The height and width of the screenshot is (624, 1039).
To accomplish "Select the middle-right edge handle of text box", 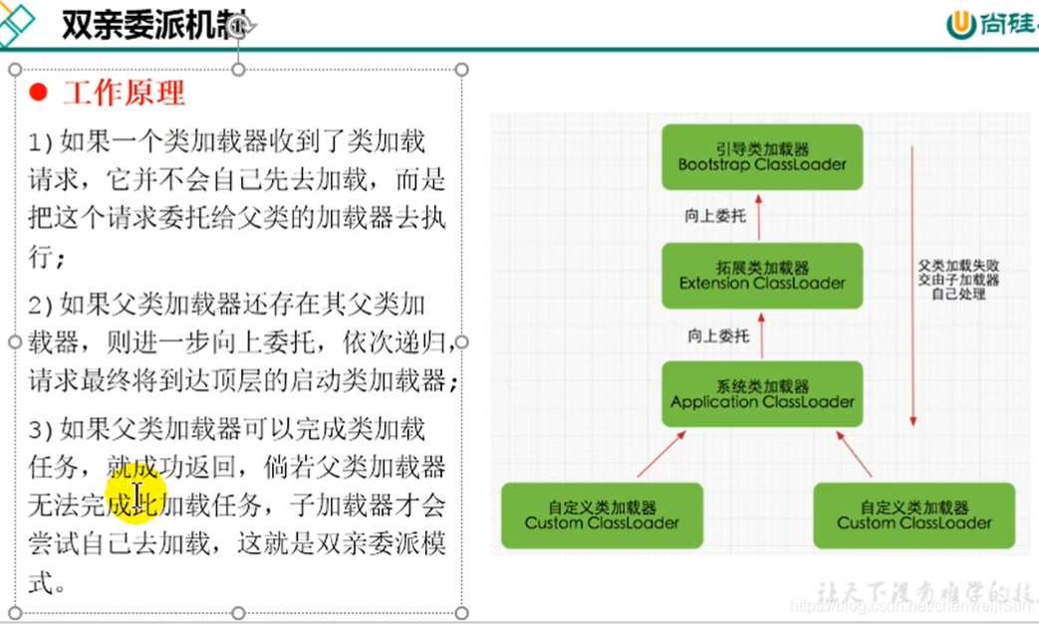I will [462, 342].
